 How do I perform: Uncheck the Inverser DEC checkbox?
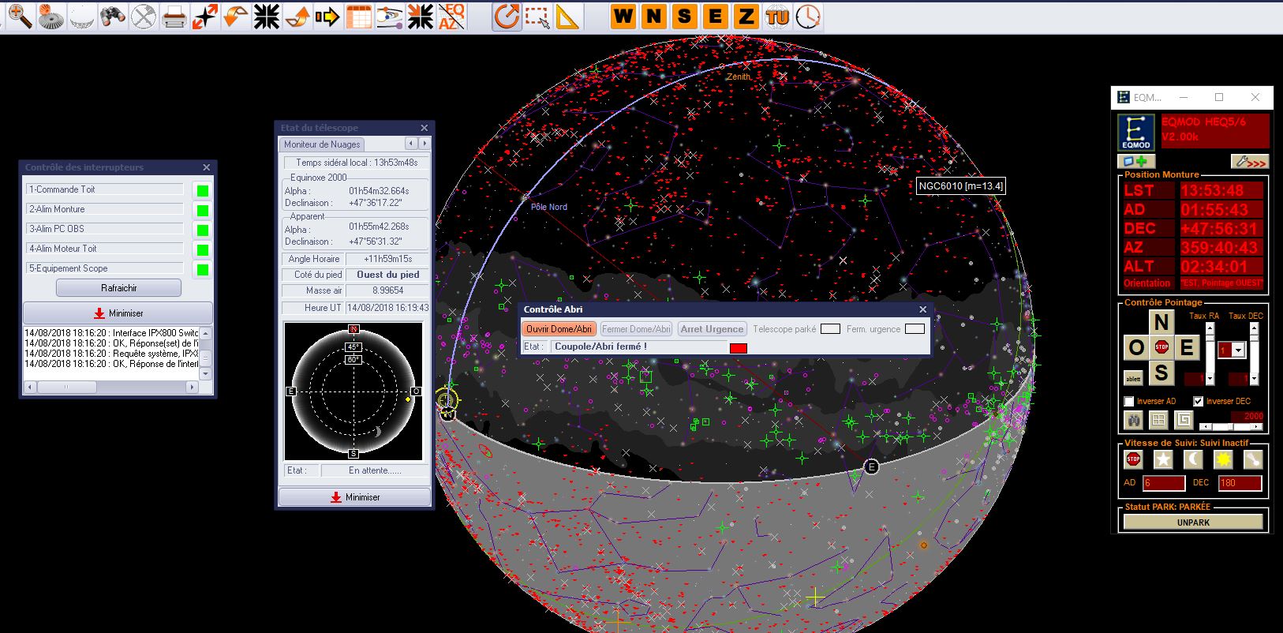(x=1198, y=401)
